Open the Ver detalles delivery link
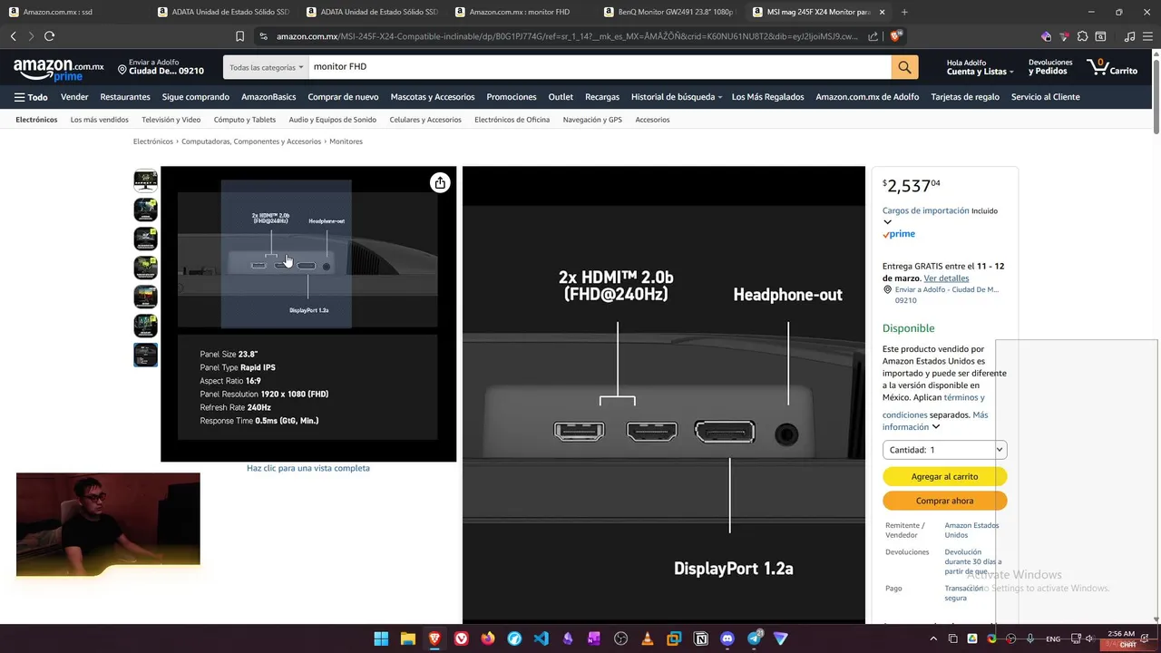 [946, 278]
